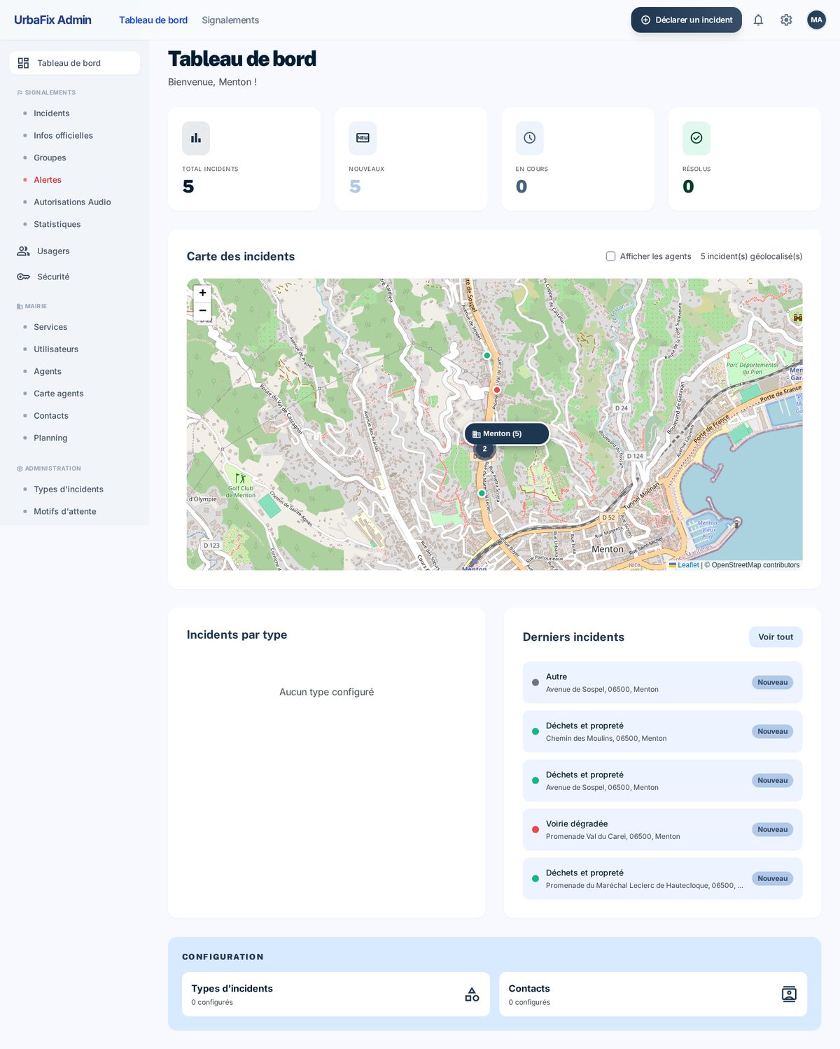Click the Contacts card address book icon

coord(789,994)
